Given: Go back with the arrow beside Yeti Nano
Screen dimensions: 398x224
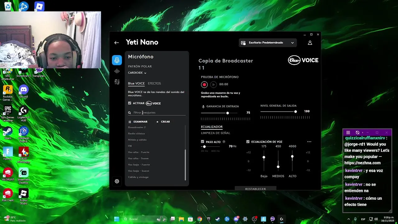Looking at the screenshot, I should (x=117, y=43).
